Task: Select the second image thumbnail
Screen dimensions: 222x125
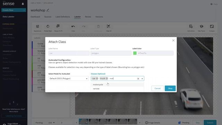Action: (93, 122)
